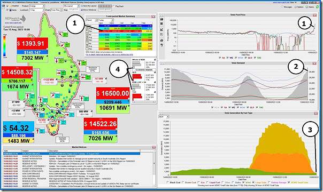
Task: Open the Charts time dropdown
Action: point(57,10)
